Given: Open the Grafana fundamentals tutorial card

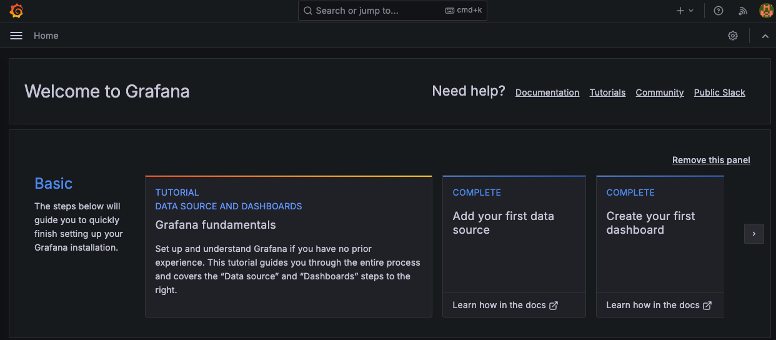Looking at the screenshot, I should 289,246.
